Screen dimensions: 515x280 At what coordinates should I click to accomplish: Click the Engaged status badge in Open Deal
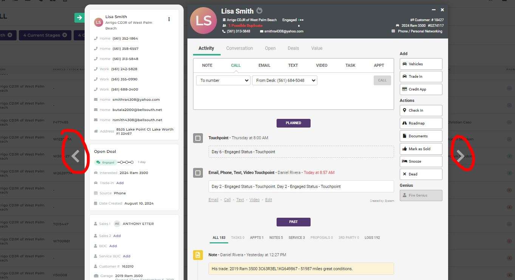pyautogui.click(x=105, y=162)
